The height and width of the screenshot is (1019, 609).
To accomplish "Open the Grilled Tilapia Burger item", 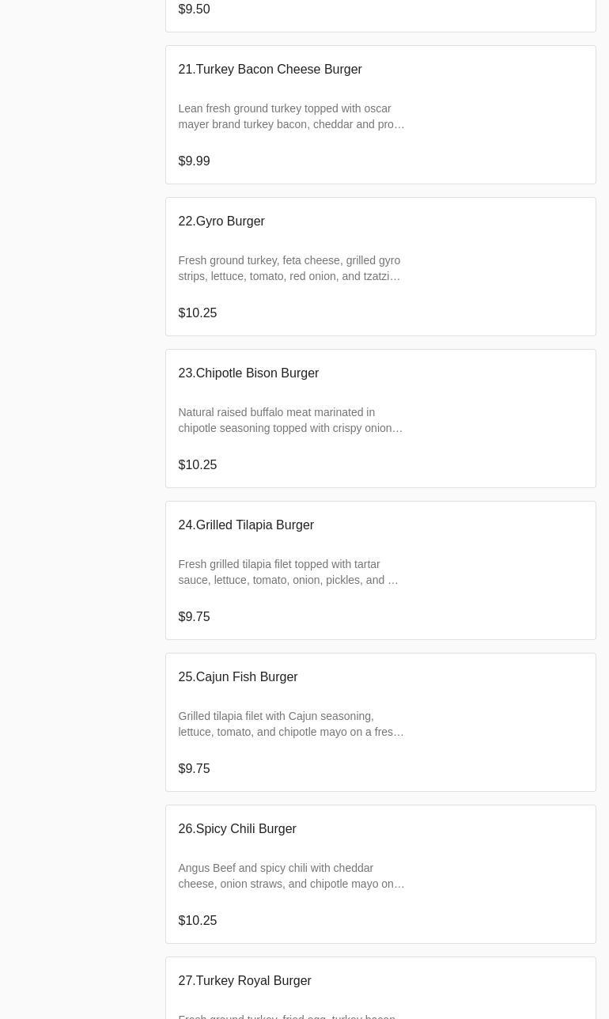I will coord(246,525).
